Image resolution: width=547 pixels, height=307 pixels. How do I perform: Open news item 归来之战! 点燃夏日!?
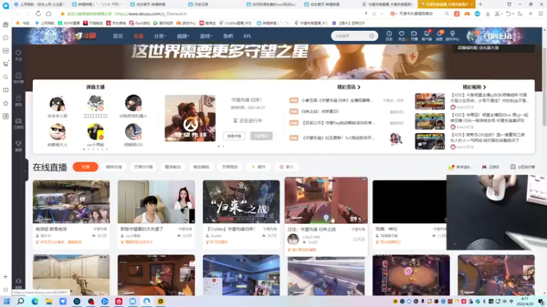320,111
